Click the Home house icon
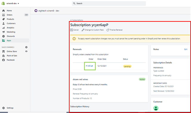 point(4,11)
